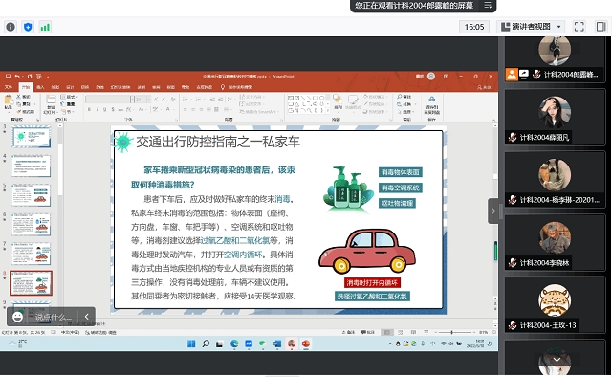612x377 pixels.
Task: Click the 计科2004-王玫-13 participant tile
Action: 555,304
